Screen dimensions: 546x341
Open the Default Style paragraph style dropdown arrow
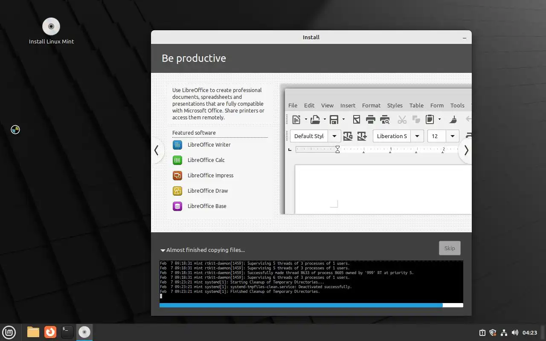point(334,136)
